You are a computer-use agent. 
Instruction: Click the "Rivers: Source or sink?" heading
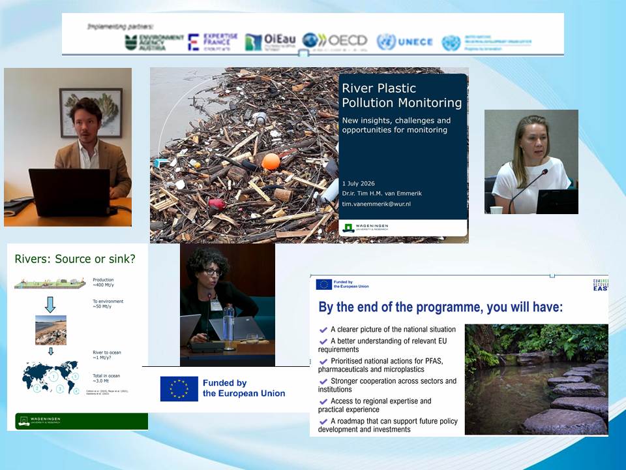pos(75,258)
